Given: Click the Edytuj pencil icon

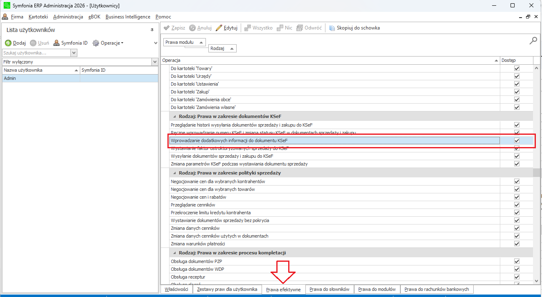Looking at the screenshot, I should pos(219,28).
